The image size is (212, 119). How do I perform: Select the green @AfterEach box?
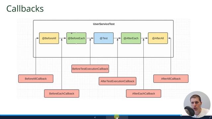(131, 38)
